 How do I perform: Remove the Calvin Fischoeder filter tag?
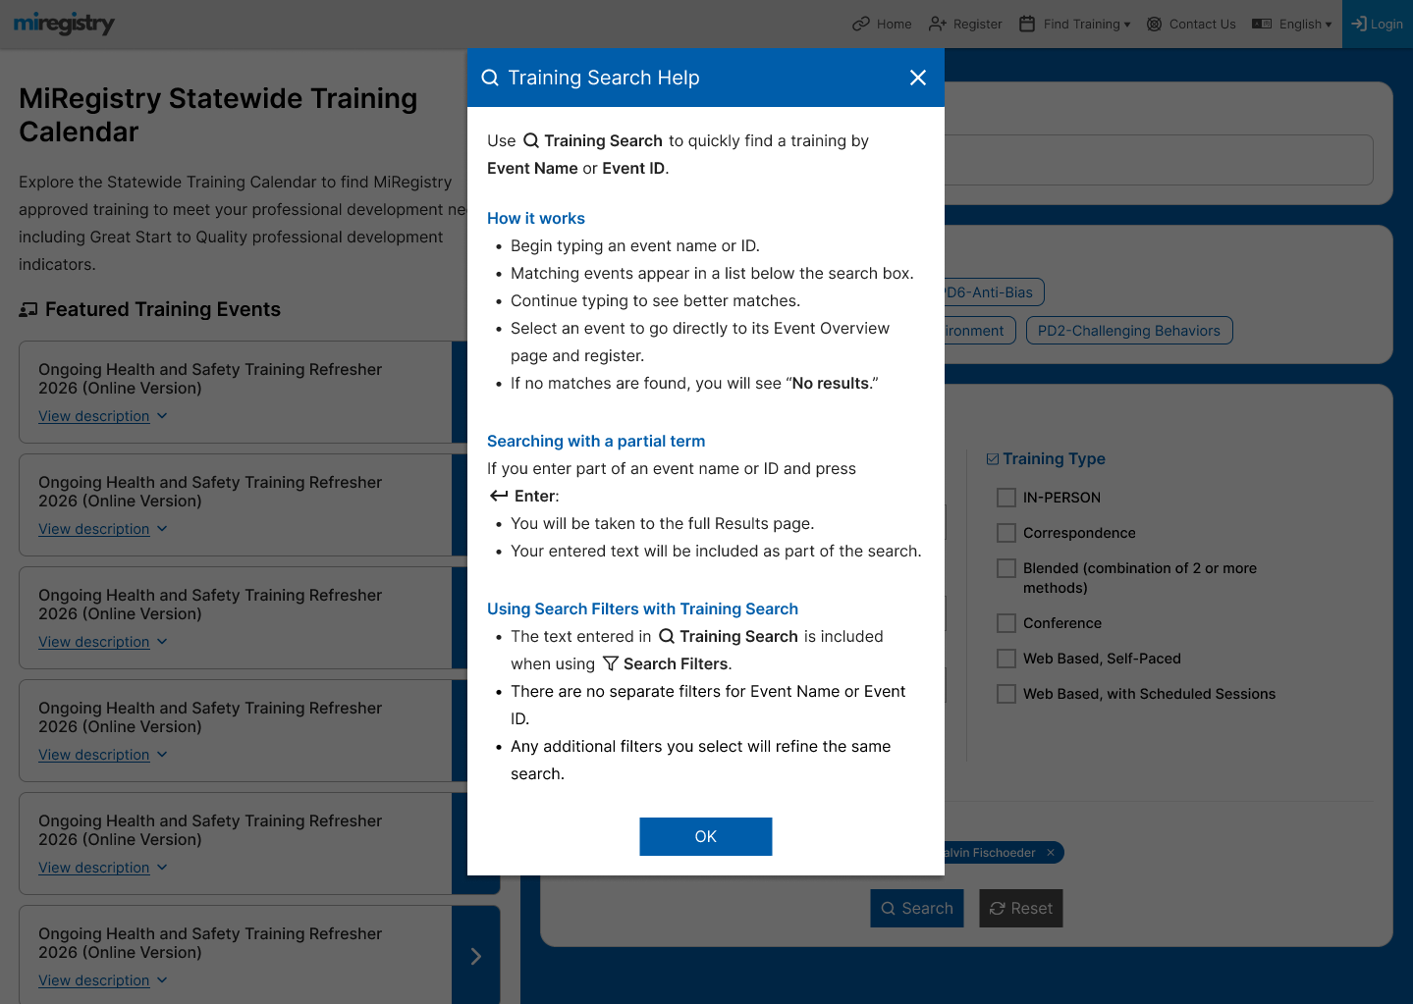(1050, 852)
